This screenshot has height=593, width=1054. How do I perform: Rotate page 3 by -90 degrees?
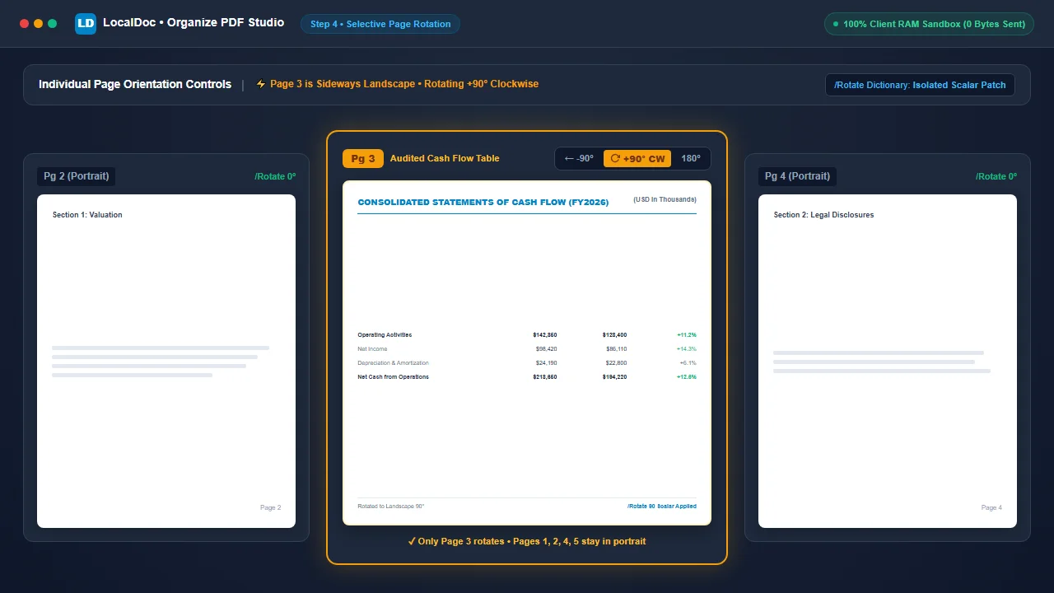579,159
